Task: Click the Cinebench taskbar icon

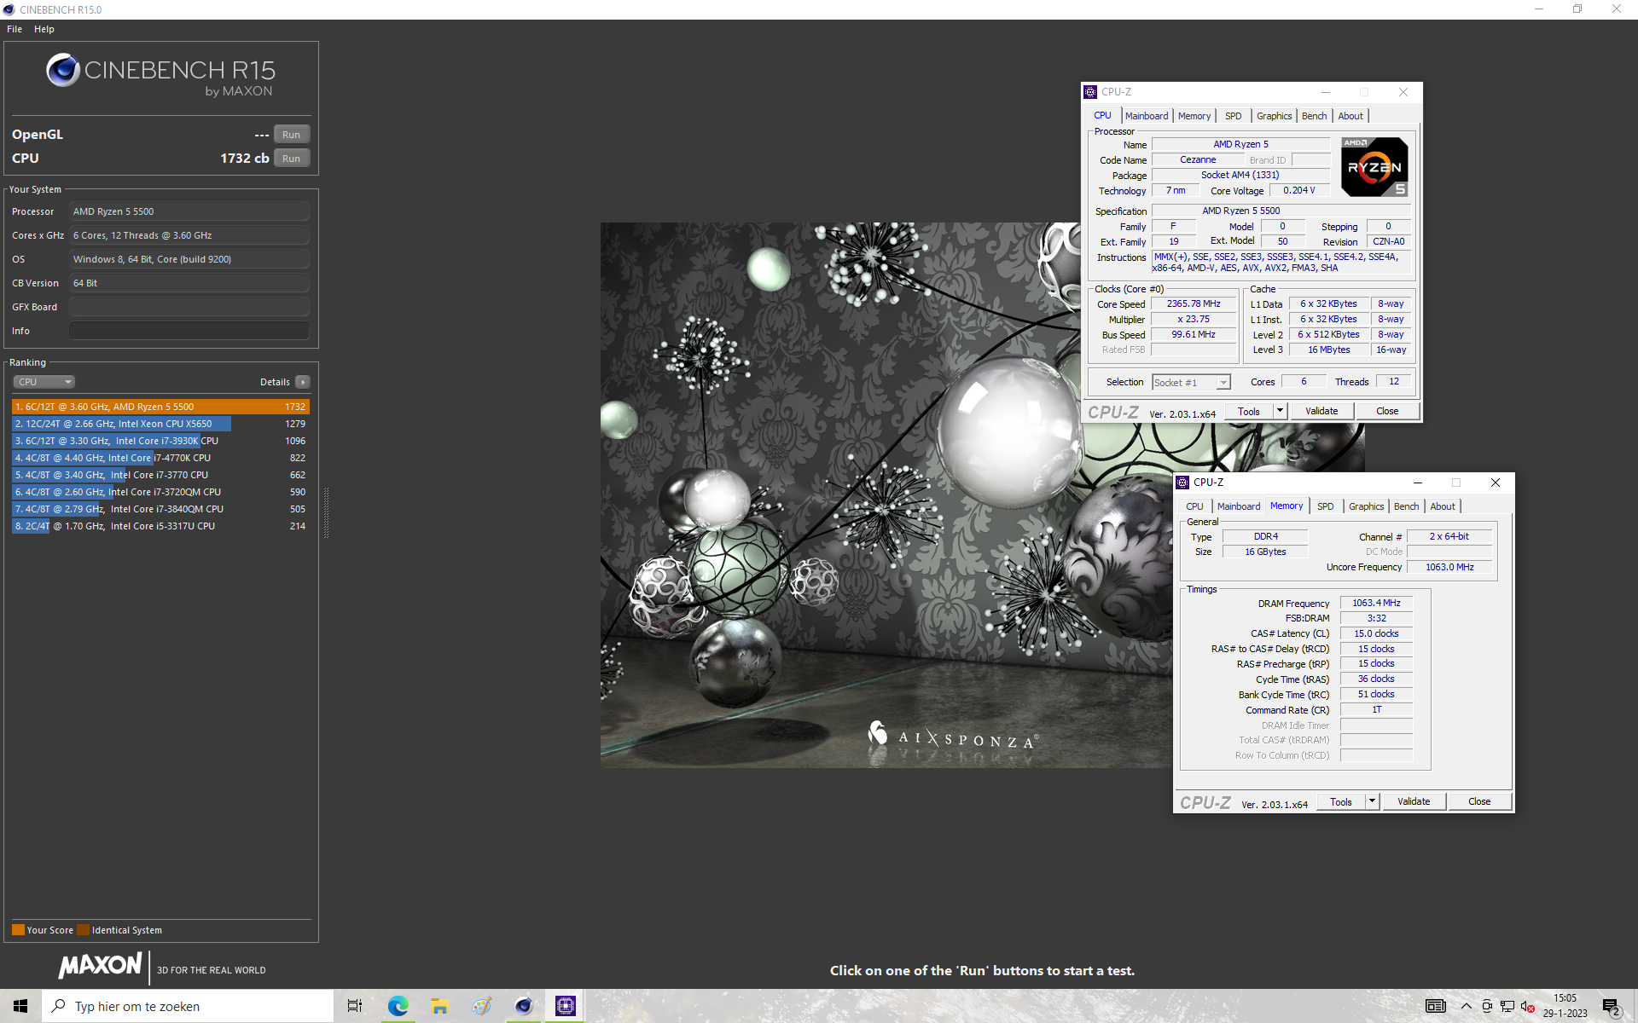Action: (524, 1006)
